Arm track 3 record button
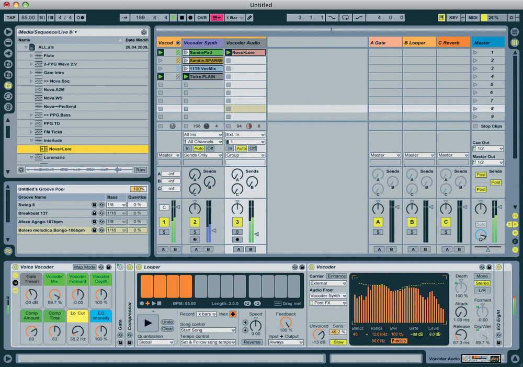The height and width of the screenshot is (367, 523). pyautogui.click(x=237, y=239)
